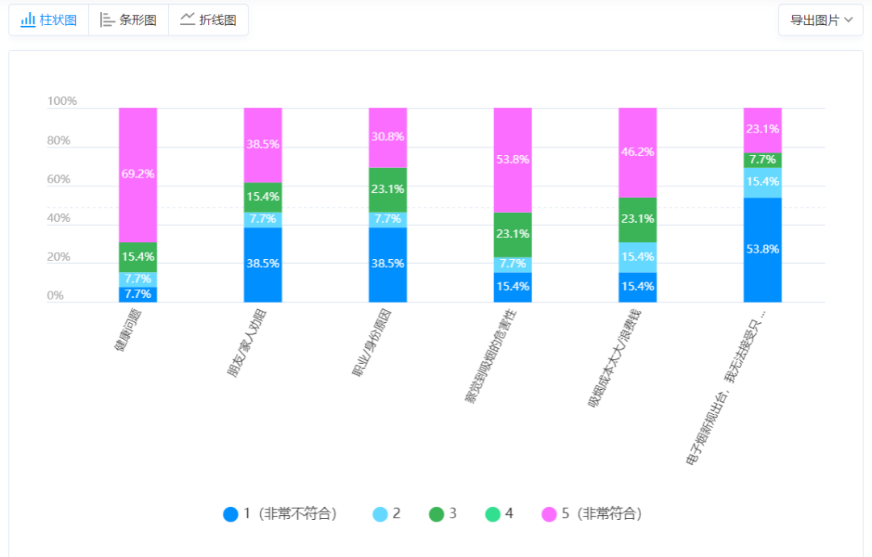Click the 38.5% blue segment of 朋友/家人劝阻

(263, 264)
